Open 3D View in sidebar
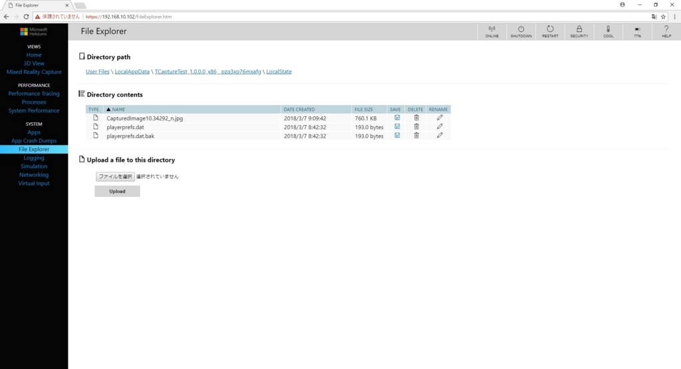The image size is (681, 369). coord(34,63)
